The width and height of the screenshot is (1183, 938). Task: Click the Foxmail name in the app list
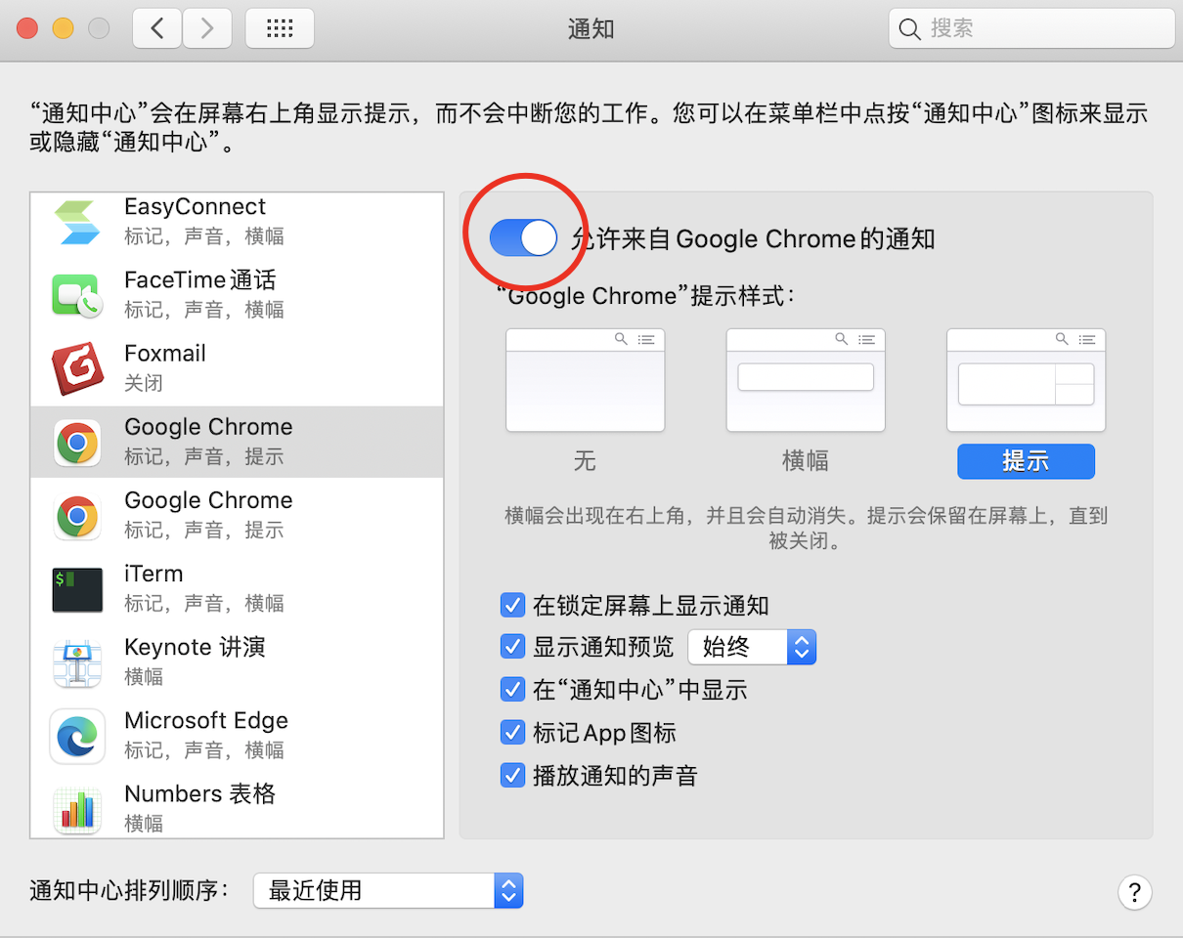(165, 354)
